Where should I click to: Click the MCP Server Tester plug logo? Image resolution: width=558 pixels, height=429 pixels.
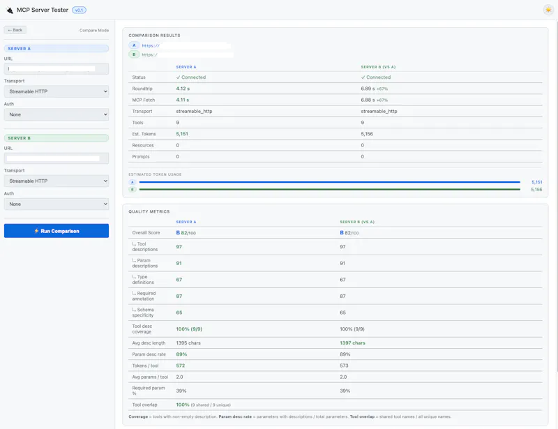coord(10,10)
